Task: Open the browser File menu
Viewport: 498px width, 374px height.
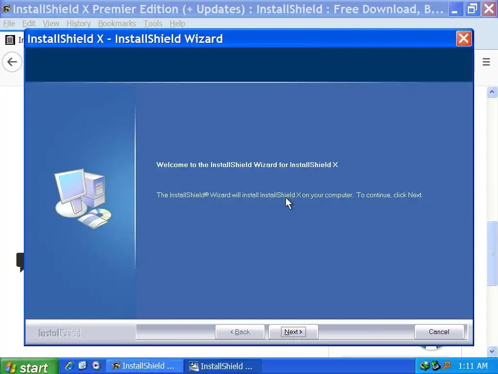Action: [x=9, y=23]
